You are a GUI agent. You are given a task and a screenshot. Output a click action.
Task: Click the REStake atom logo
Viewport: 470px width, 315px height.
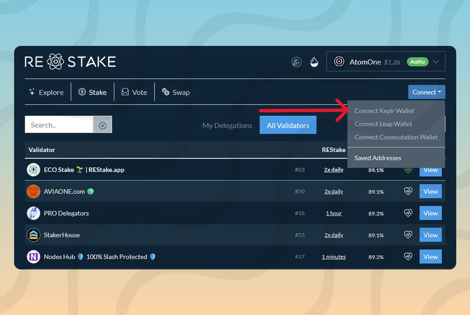click(x=55, y=62)
